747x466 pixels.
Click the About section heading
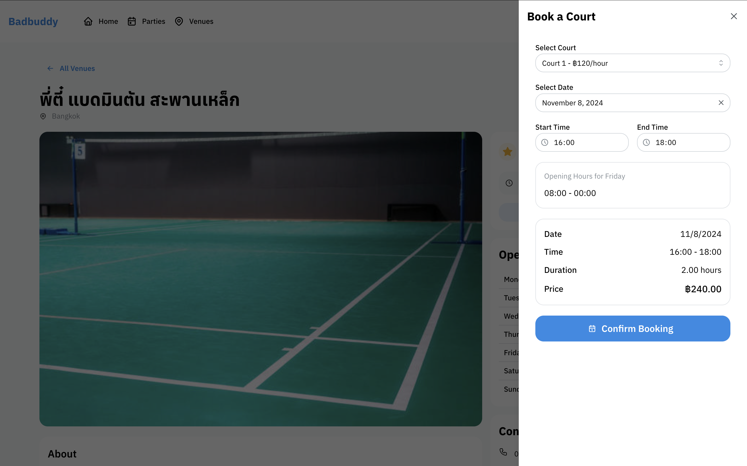(x=62, y=454)
